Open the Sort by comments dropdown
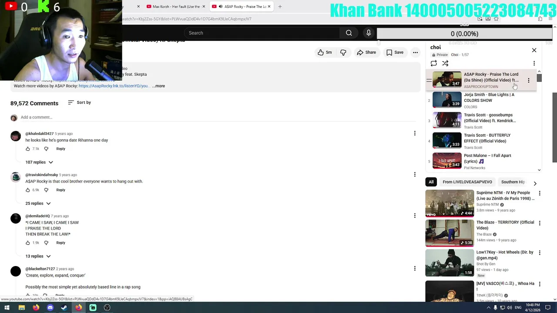The image size is (557, 313). [80, 103]
